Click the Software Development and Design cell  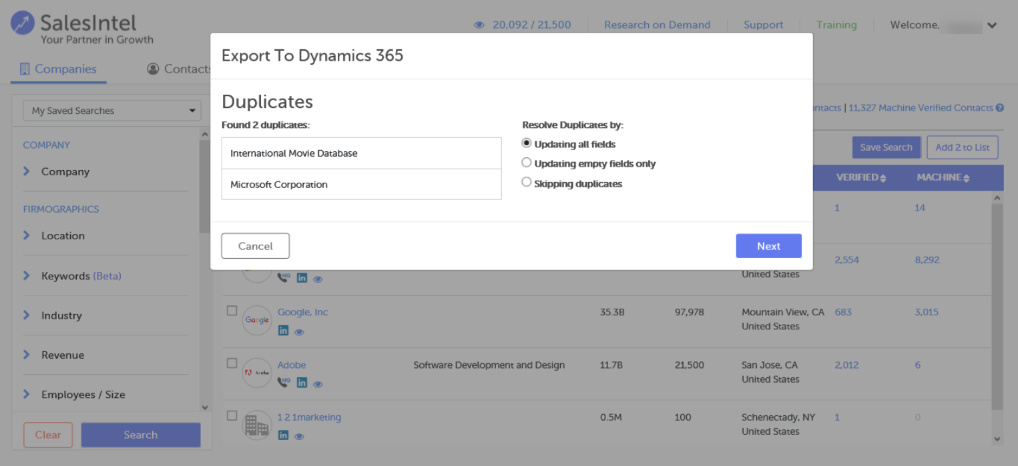[x=489, y=365]
